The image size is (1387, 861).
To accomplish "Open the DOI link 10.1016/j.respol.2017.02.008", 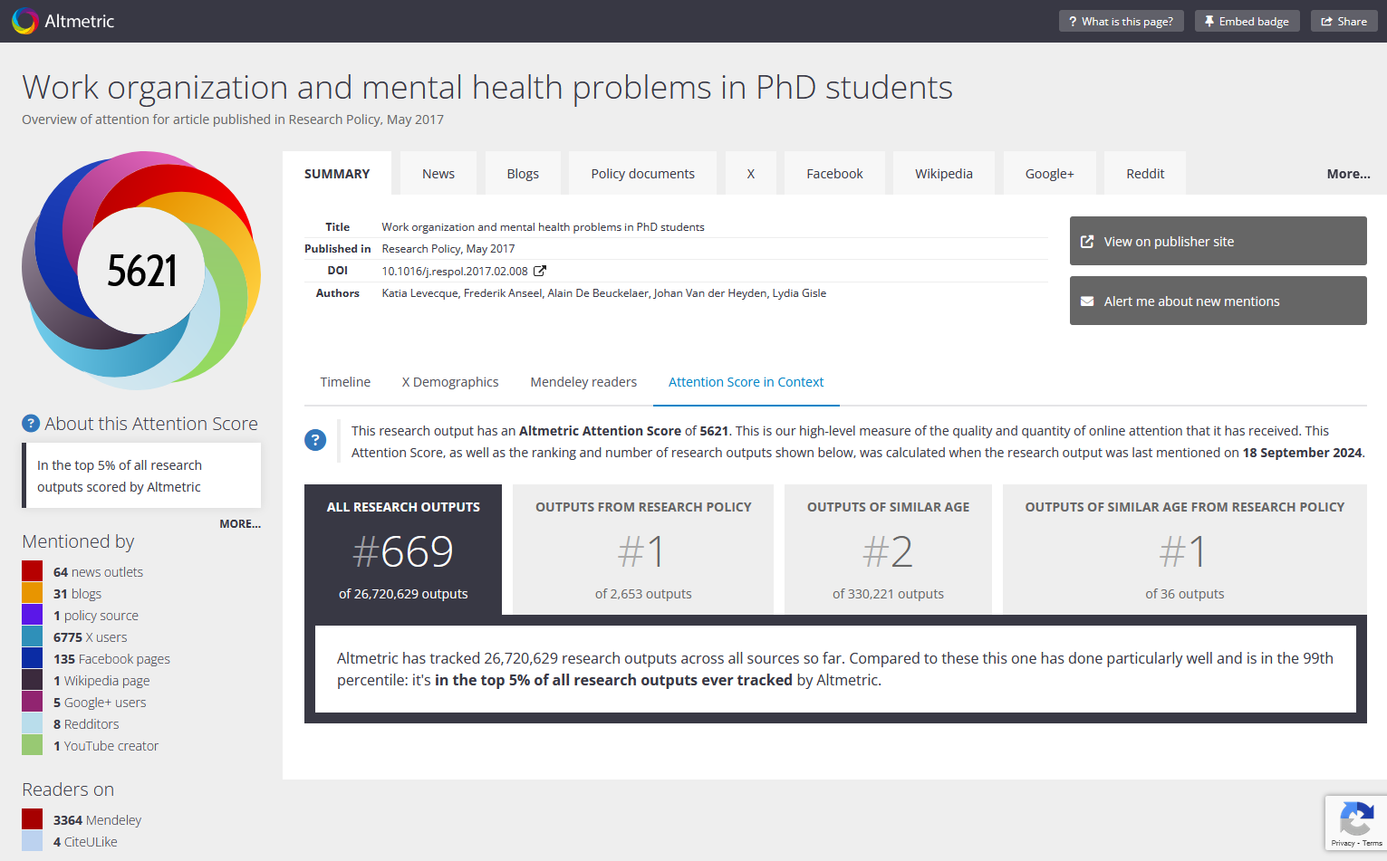I will point(455,271).
